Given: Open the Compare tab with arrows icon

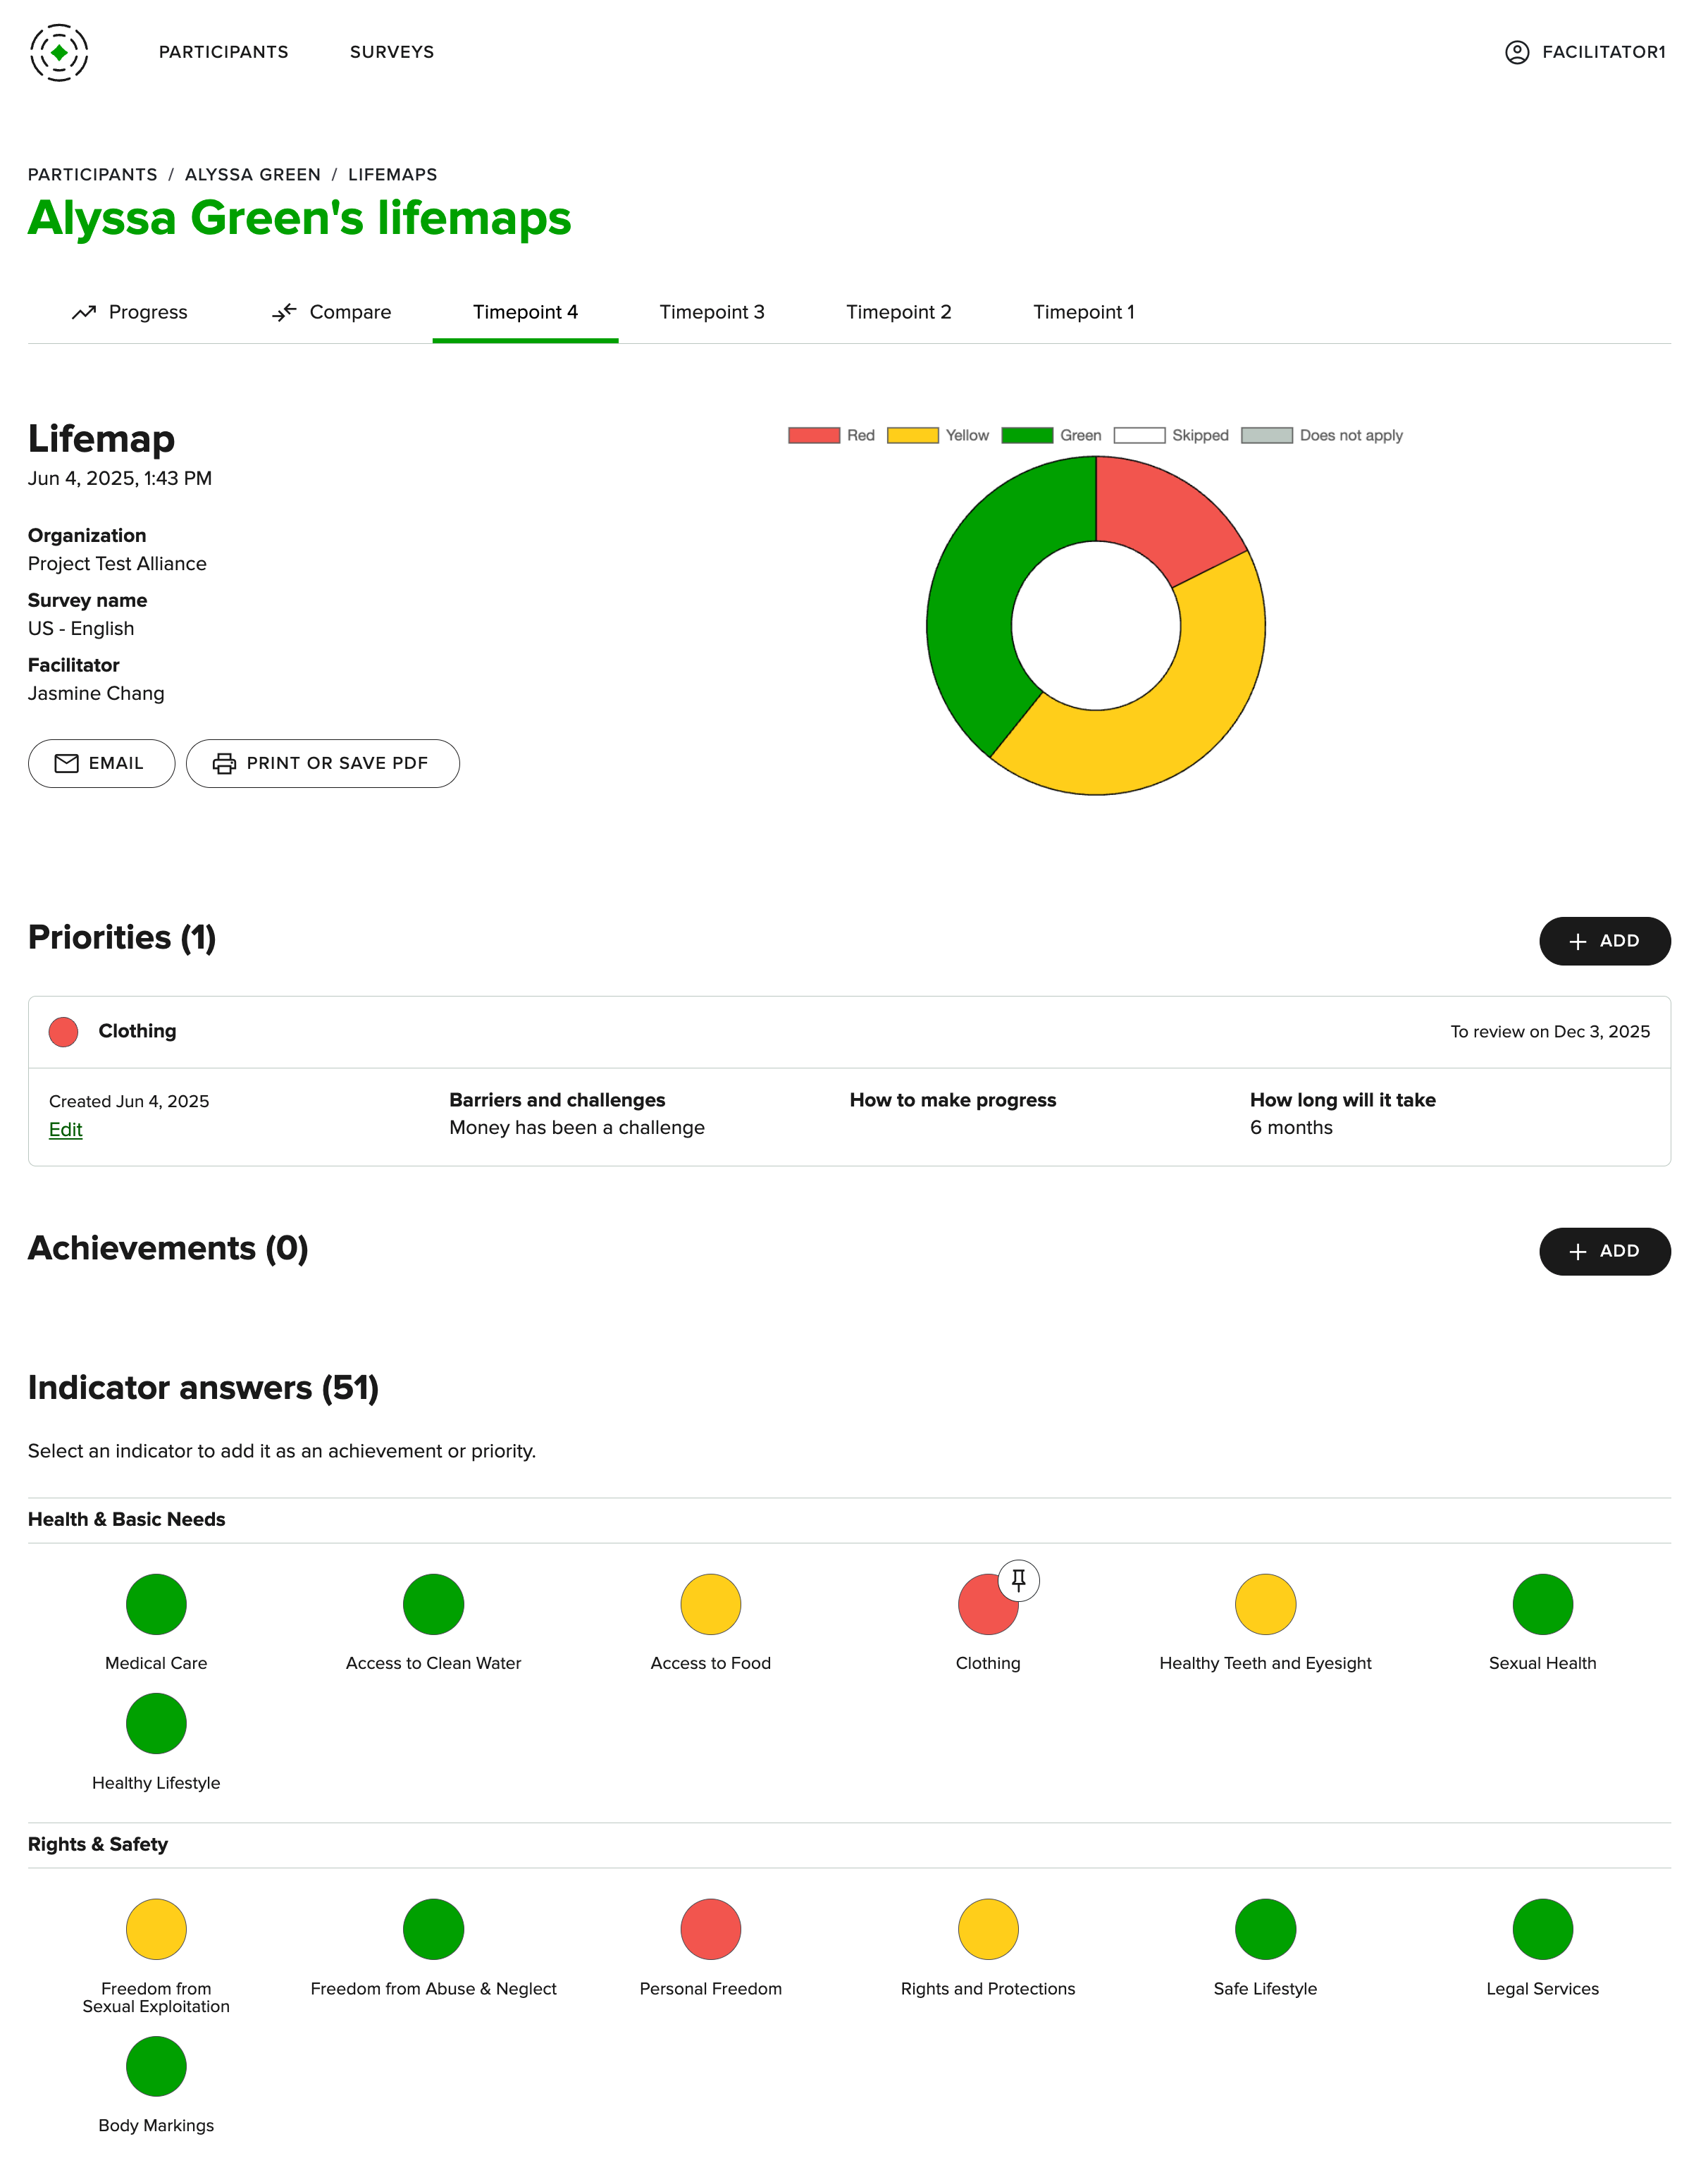Looking at the screenshot, I should point(331,312).
